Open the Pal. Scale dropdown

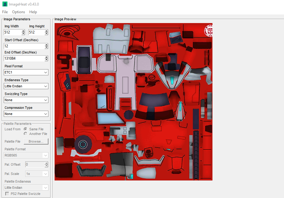coord(37,174)
